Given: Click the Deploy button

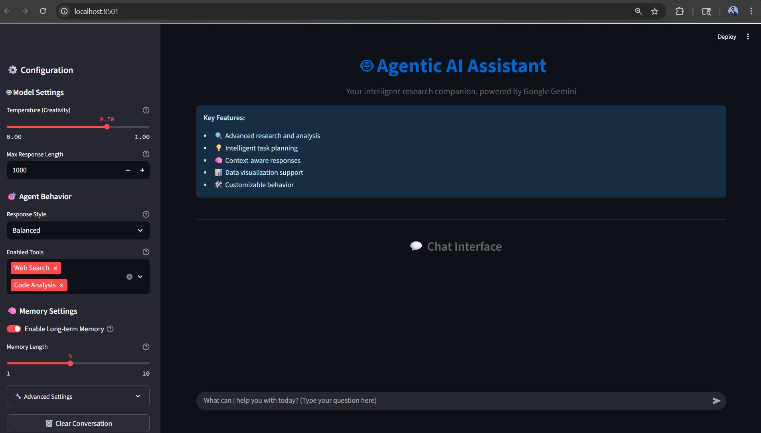Looking at the screenshot, I should [x=727, y=36].
